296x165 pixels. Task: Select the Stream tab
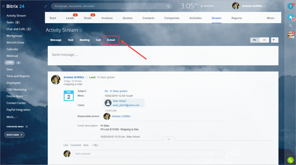pos(216,18)
